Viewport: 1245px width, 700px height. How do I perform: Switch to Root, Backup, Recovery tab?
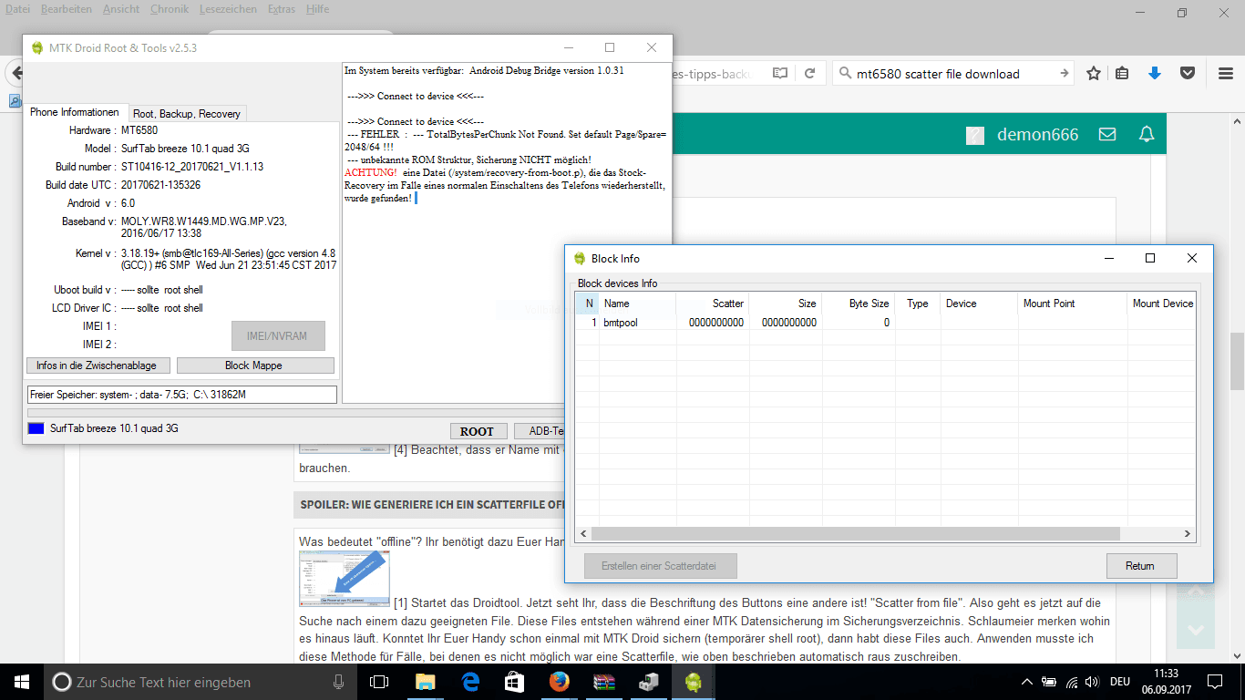click(187, 114)
